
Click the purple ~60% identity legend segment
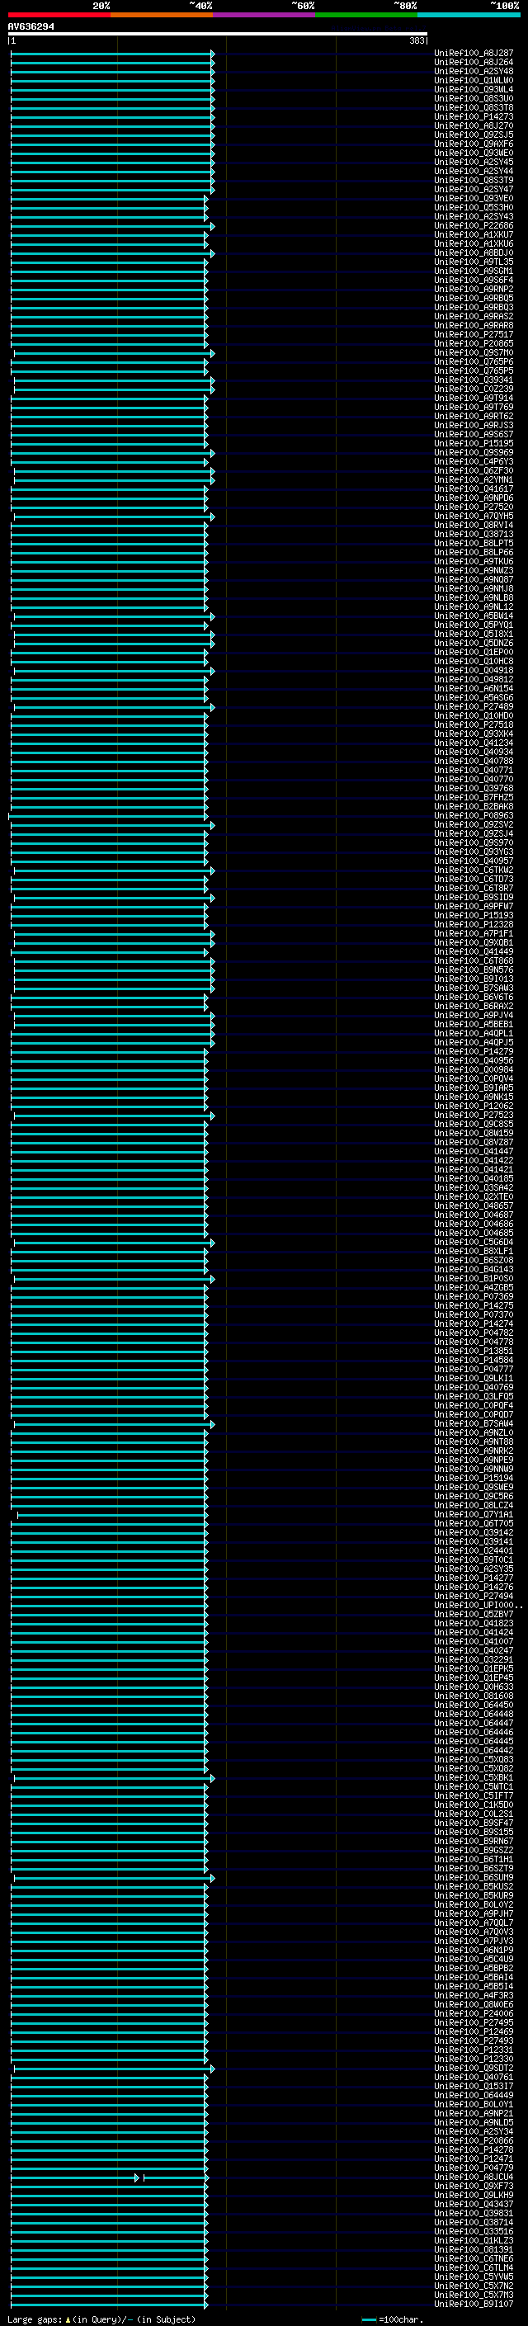tap(265, 15)
